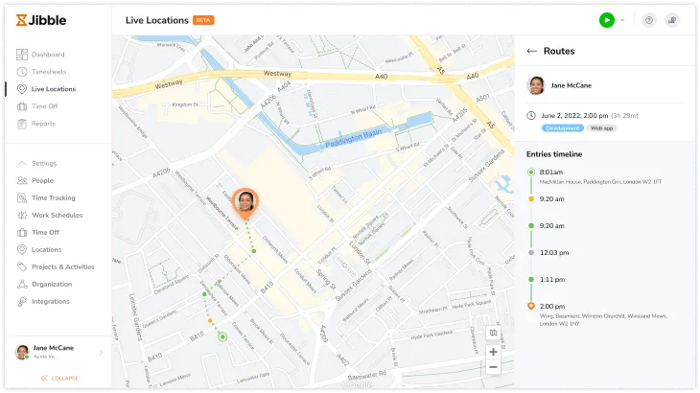Open the help question mark icon
The image size is (700, 393).
648,20
